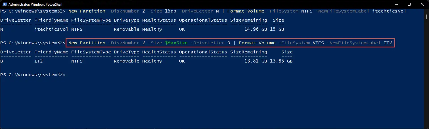Click drive letter B in the output table
This screenshot has width=429, height=129.
[2, 61]
